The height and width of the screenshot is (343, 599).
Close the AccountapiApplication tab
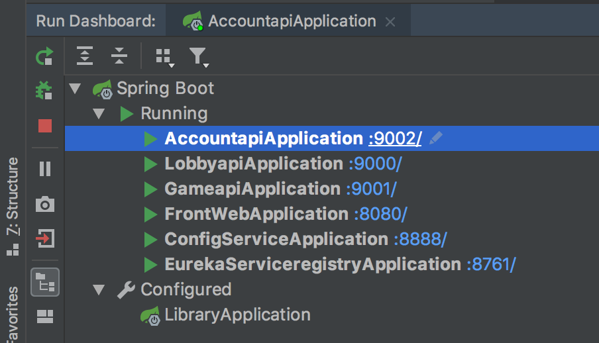pos(390,22)
